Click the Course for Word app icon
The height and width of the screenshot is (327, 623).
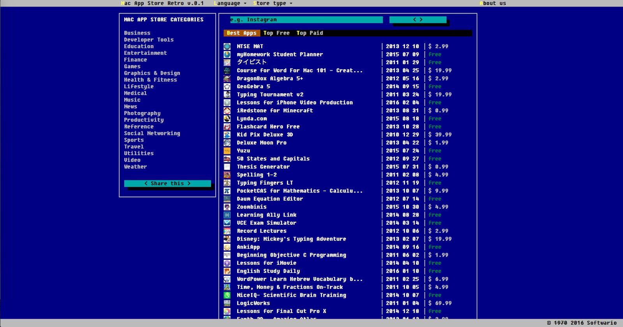227,70
